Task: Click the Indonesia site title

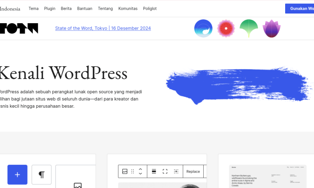Action: 10,9
